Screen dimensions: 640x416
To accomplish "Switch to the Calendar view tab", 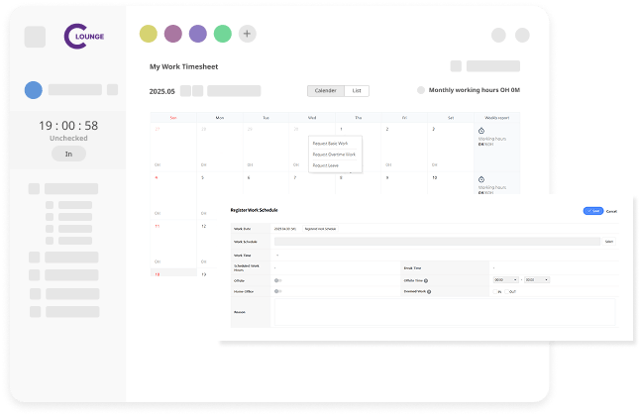I will [x=326, y=91].
